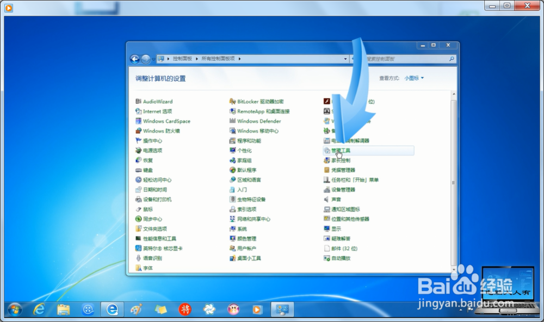Open the 同步中心 green icon
The width and height of the screenshot is (544, 322).
(138, 219)
